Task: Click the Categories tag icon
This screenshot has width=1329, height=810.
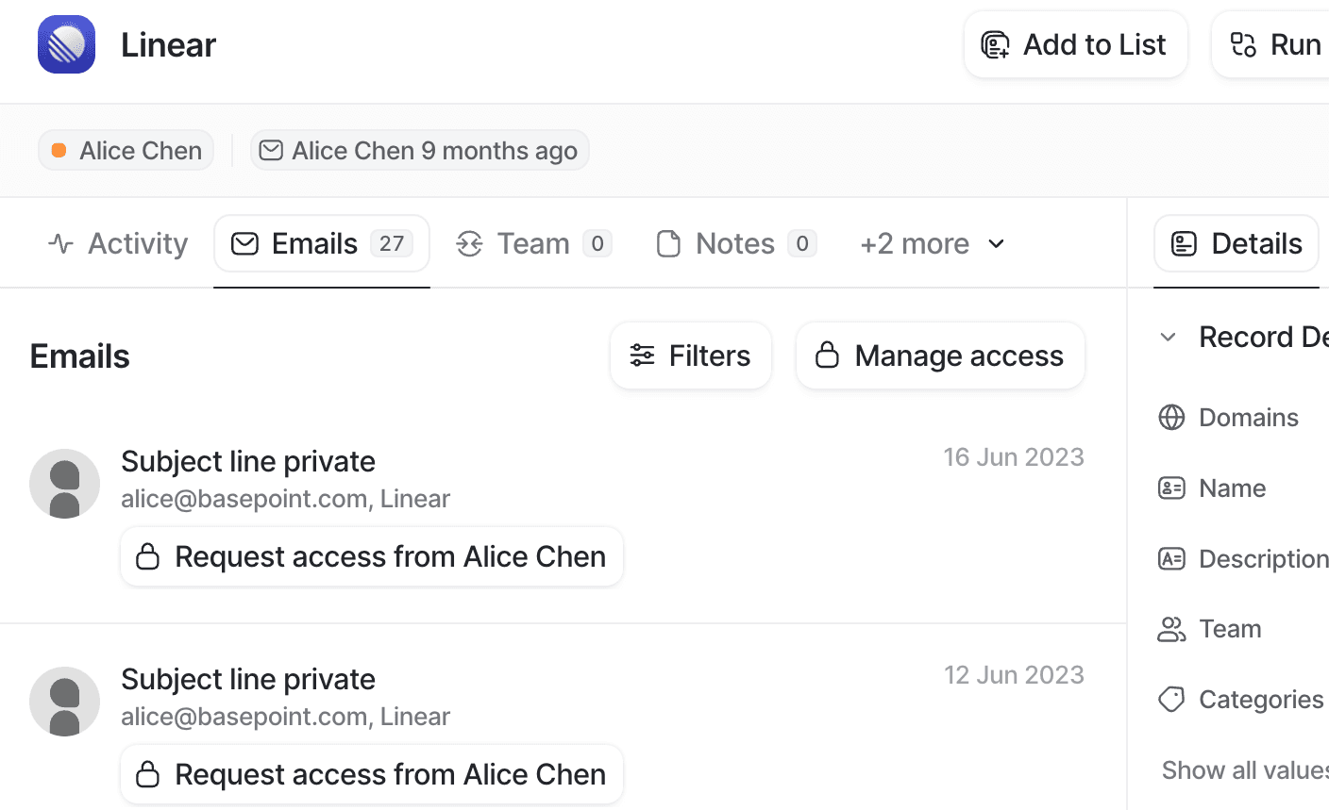Action: pyautogui.click(x=1171, y=700)
